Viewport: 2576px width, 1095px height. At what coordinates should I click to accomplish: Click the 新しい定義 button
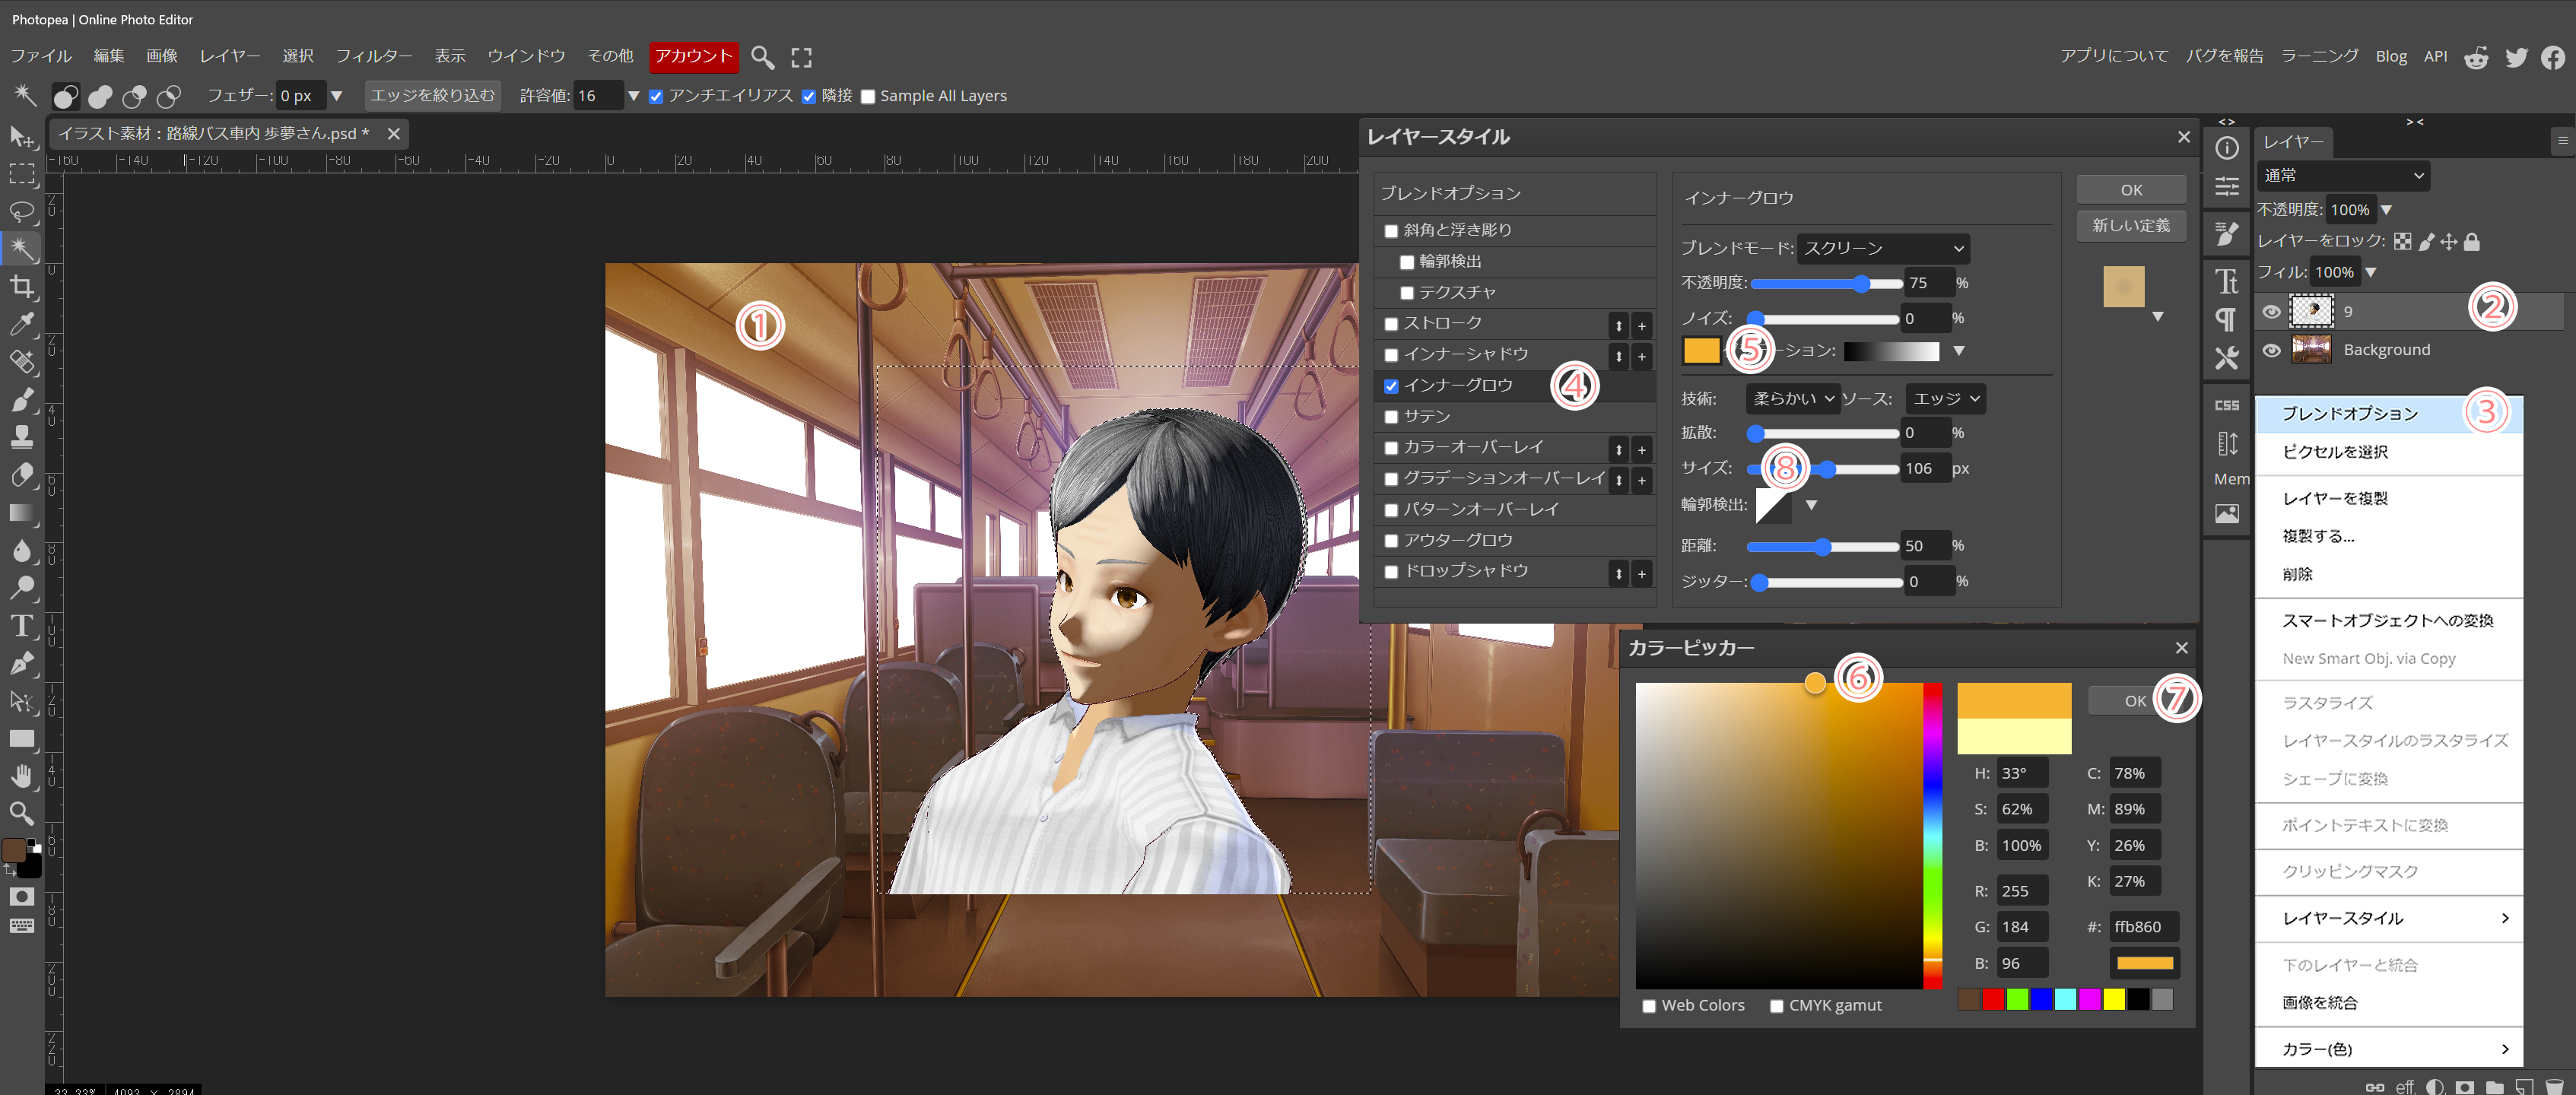click(x=2130, y=226)
